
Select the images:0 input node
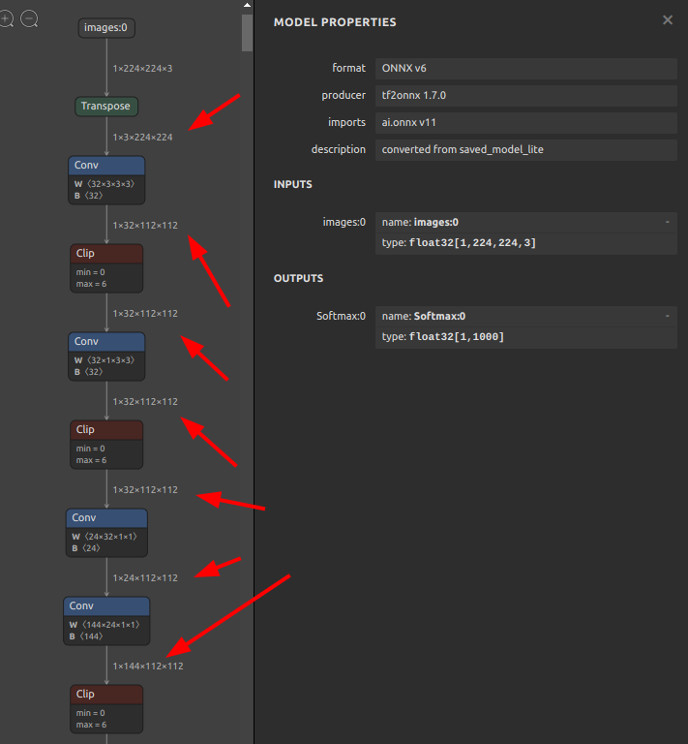click(106, 28)
